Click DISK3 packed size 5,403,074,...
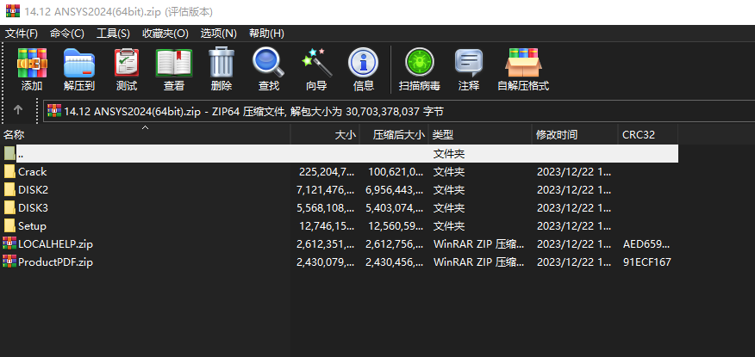Screen dimensions: 755x357 395,207
